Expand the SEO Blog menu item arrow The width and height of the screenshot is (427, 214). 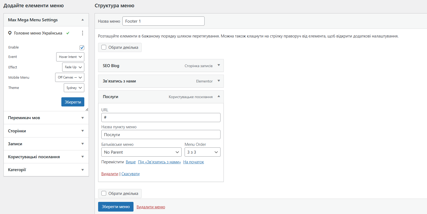click(219, 65)
